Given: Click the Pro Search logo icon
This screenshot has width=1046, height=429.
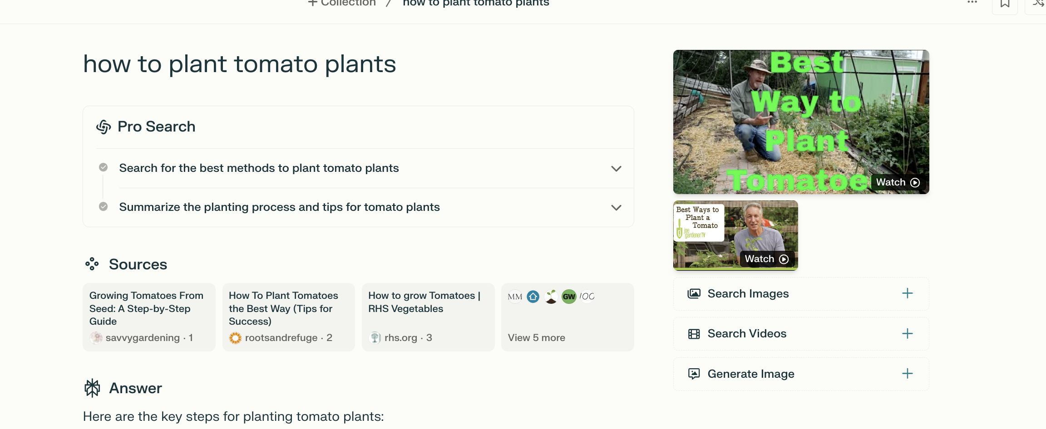Looking at the screenshot, I should (x=104, y=127).
